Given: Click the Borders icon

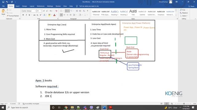Looking at the screenshot, I should tap(85, 15).
